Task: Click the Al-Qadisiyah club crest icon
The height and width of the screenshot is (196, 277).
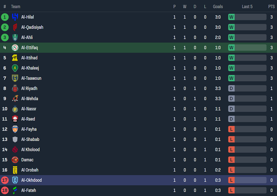Action: point(15,27)
